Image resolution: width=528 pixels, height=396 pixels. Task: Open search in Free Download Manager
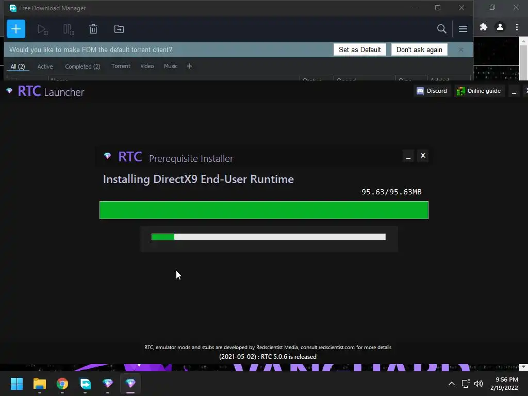(441, 29)
